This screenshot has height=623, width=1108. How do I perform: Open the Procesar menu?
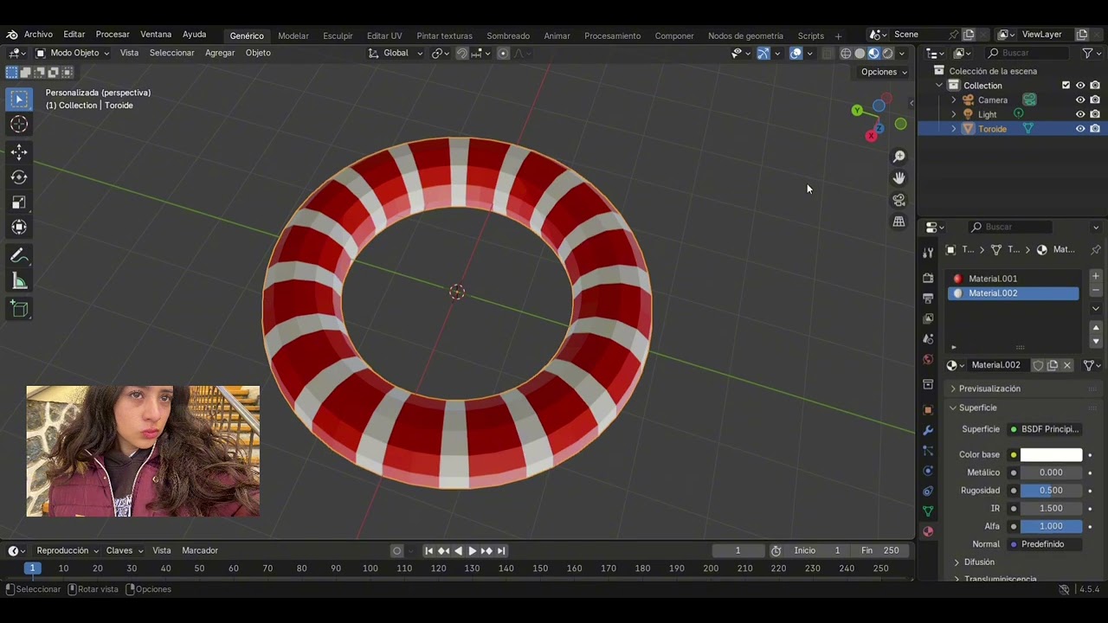tap(113, 35)
